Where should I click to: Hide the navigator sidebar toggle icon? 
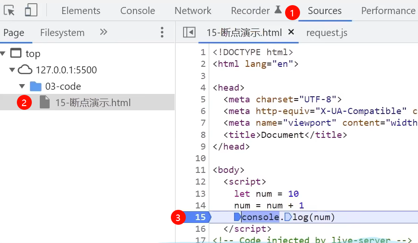click(x=189, y=32)
